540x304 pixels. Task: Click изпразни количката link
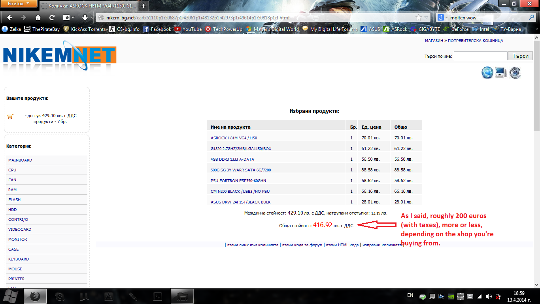(382, 245)
